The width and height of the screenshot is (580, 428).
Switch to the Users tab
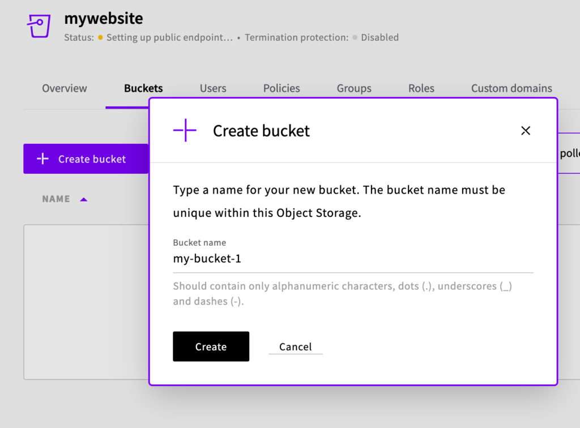pos(213,88)
